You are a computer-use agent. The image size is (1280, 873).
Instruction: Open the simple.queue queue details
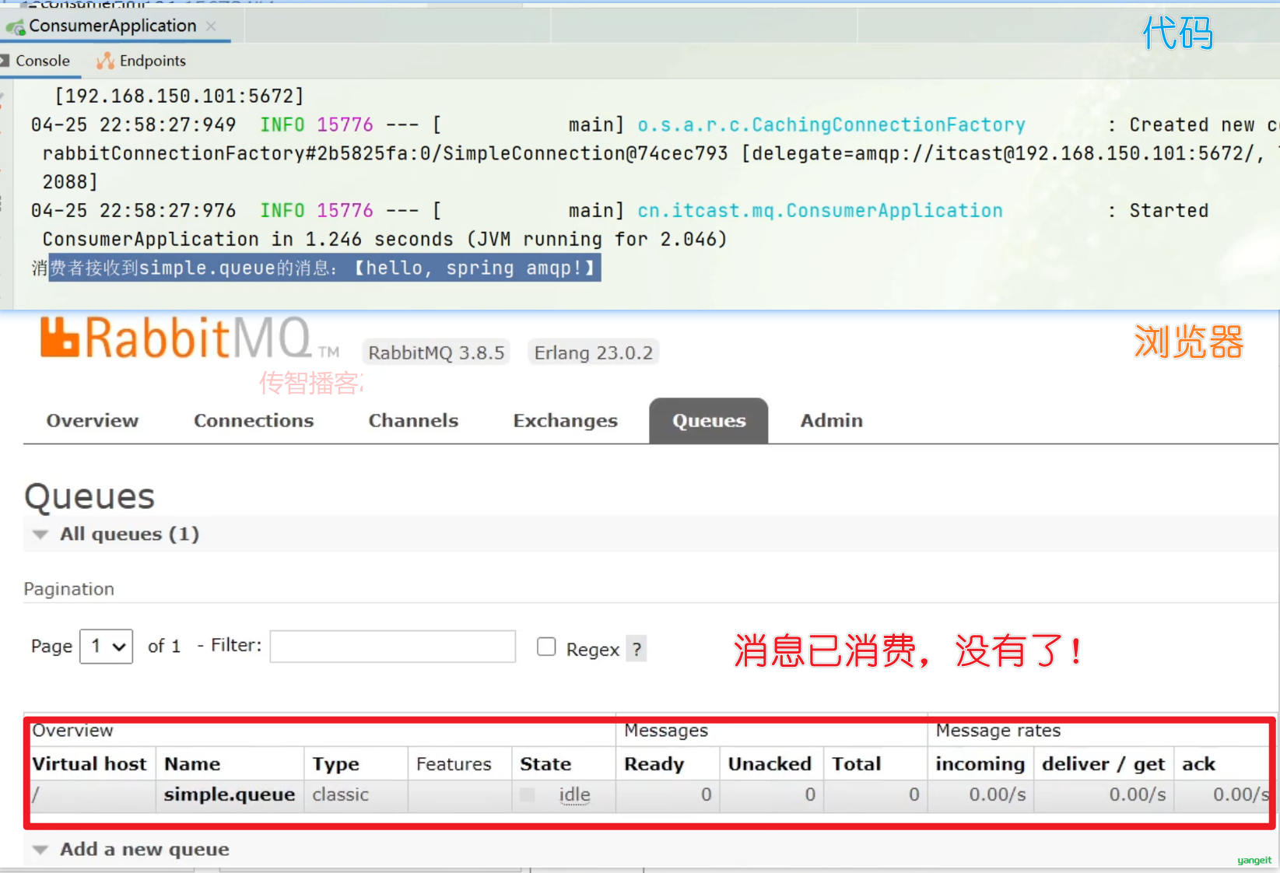(230, 794)
